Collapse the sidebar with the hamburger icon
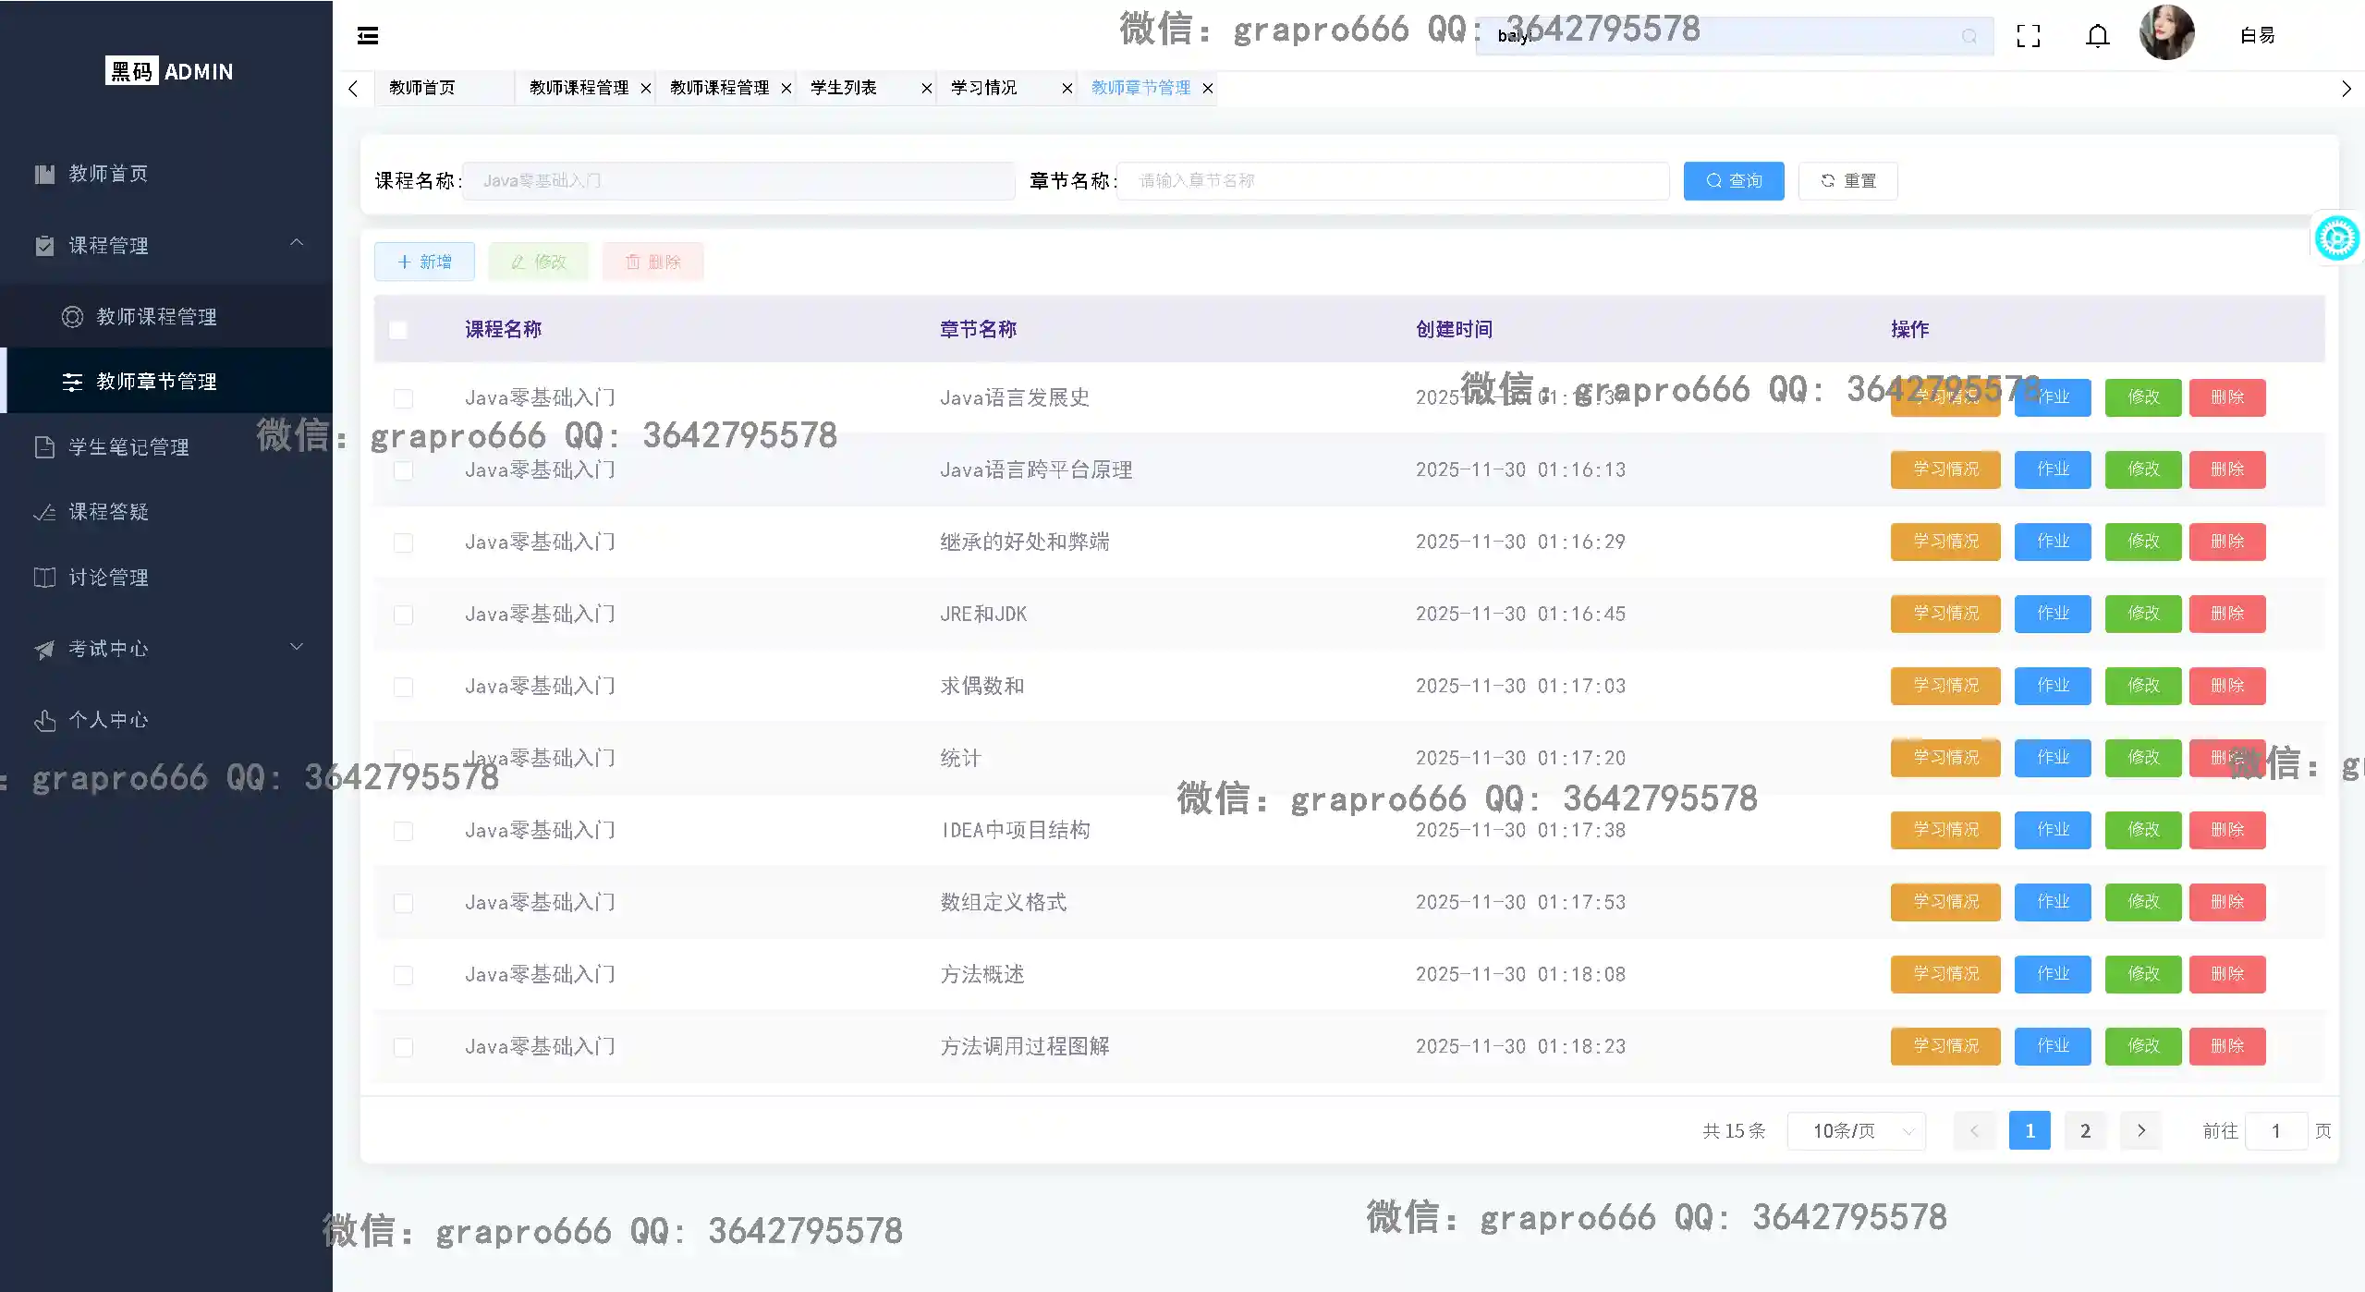Screen dimensions: 2365x1292 point(367,35)
